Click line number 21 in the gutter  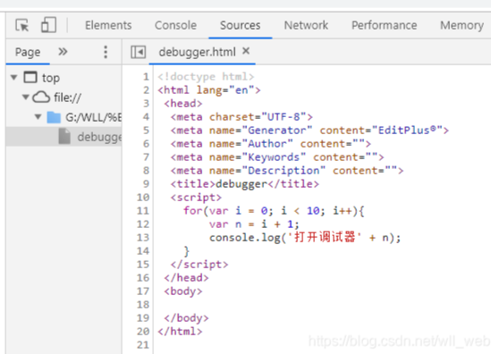[143, 344]
